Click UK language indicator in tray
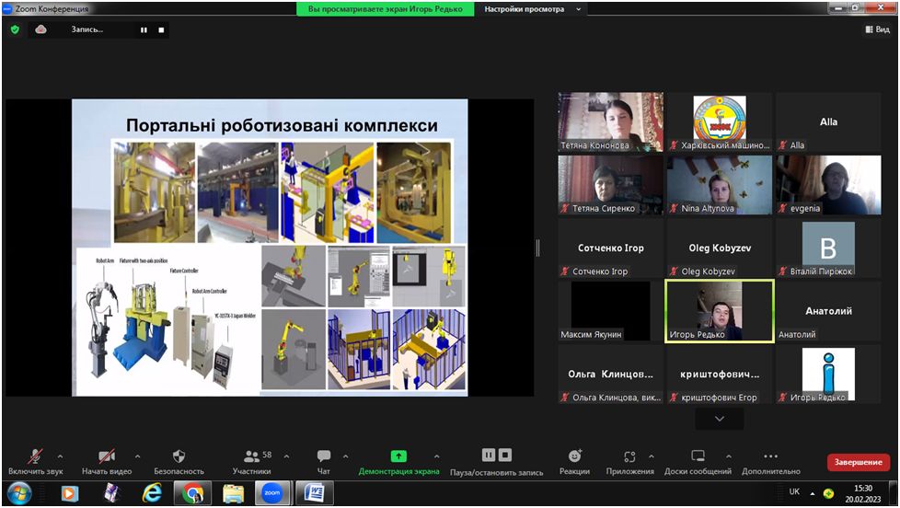Image resolution: width=900 pixels, height=508 pixels. (x=794, y=491)
